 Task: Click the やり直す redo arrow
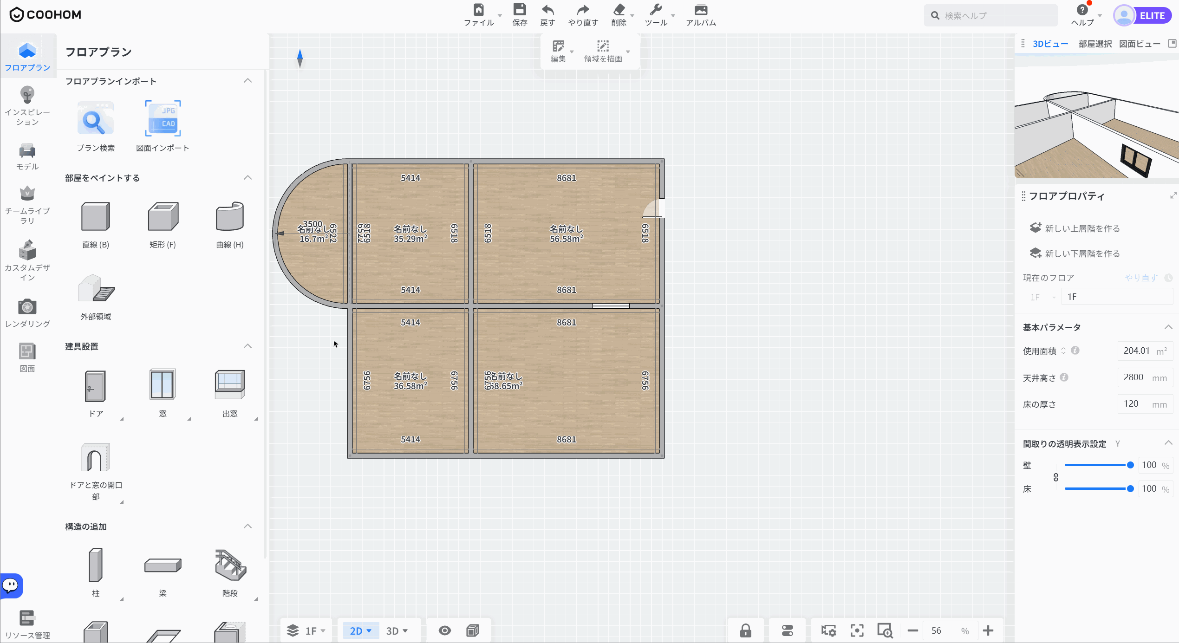point(583,10)
